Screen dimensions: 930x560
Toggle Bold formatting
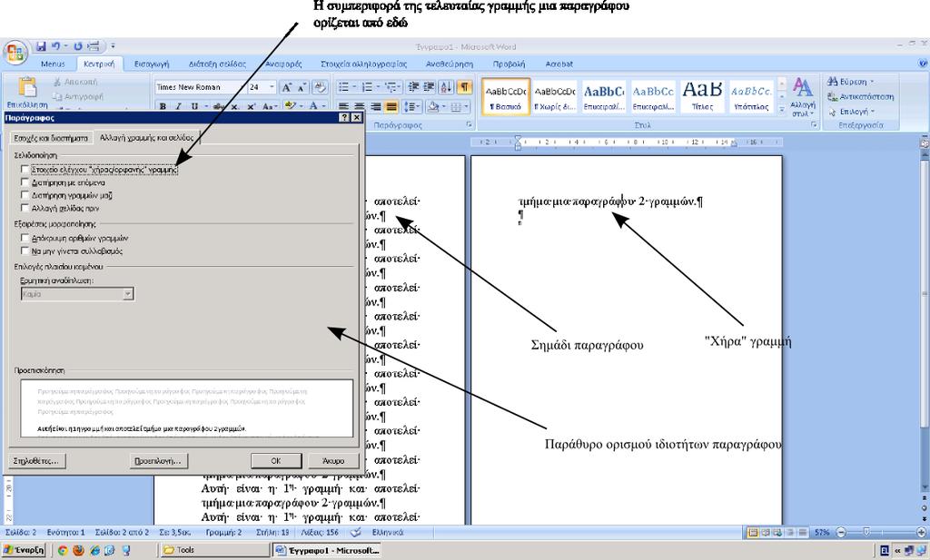(163, 107)
